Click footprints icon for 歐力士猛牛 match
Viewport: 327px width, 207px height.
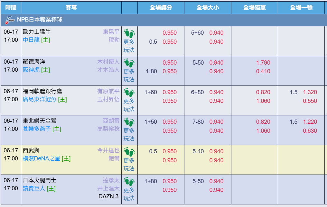[x=129, y=33]
